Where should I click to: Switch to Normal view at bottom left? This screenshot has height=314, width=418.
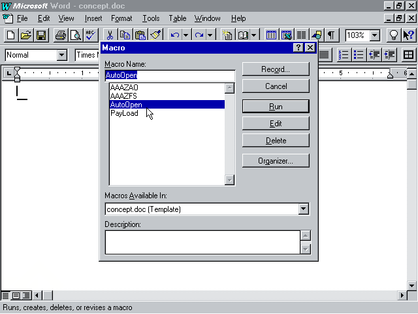click(x=5, y=296)
